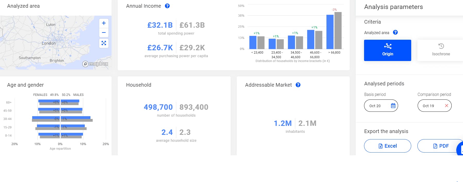The width and height of the screenshot is (463, 182).
Task: Open the Oct 20 basis period field
Action: coord(381,106)
